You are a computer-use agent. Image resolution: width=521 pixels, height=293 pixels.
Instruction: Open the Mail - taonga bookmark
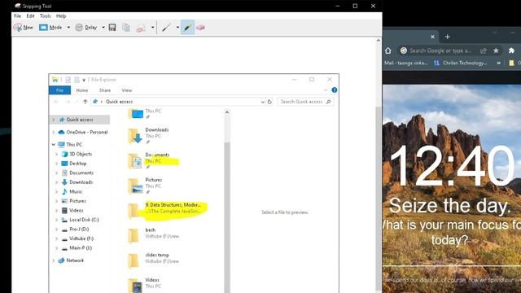405,63
